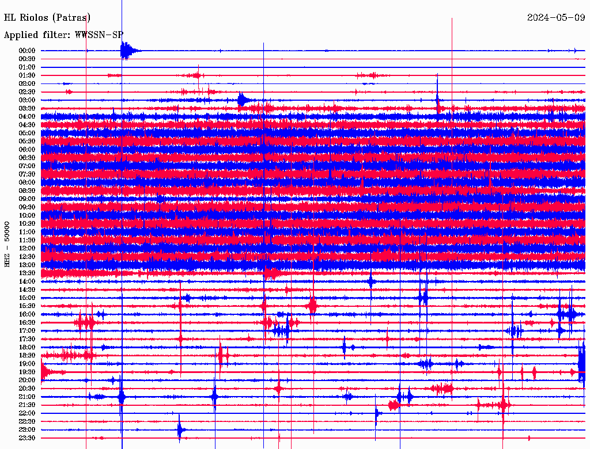590x449 pixels.
Task: Click the '23:00' time label
Action: click(27, 430)
